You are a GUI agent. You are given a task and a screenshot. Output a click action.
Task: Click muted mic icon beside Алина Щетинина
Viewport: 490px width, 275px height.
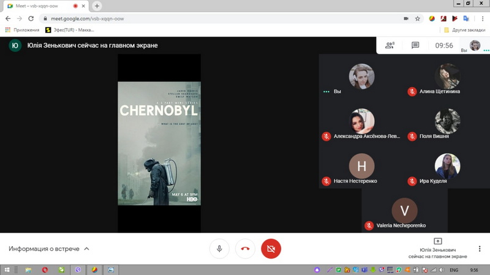(x=412, y=91)
